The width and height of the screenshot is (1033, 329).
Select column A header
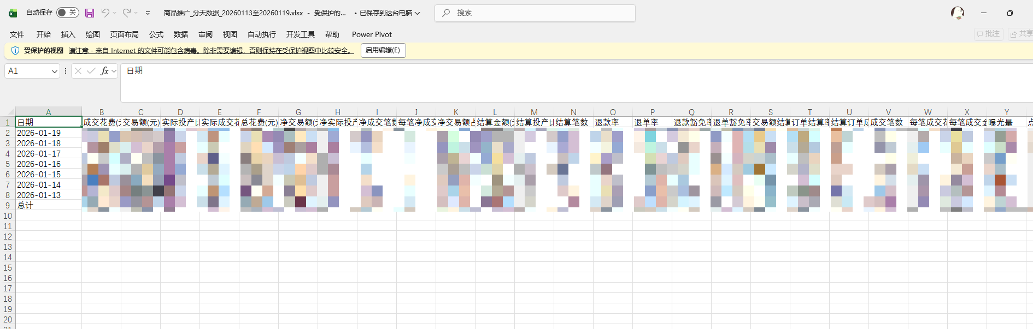tap(49, 112)
